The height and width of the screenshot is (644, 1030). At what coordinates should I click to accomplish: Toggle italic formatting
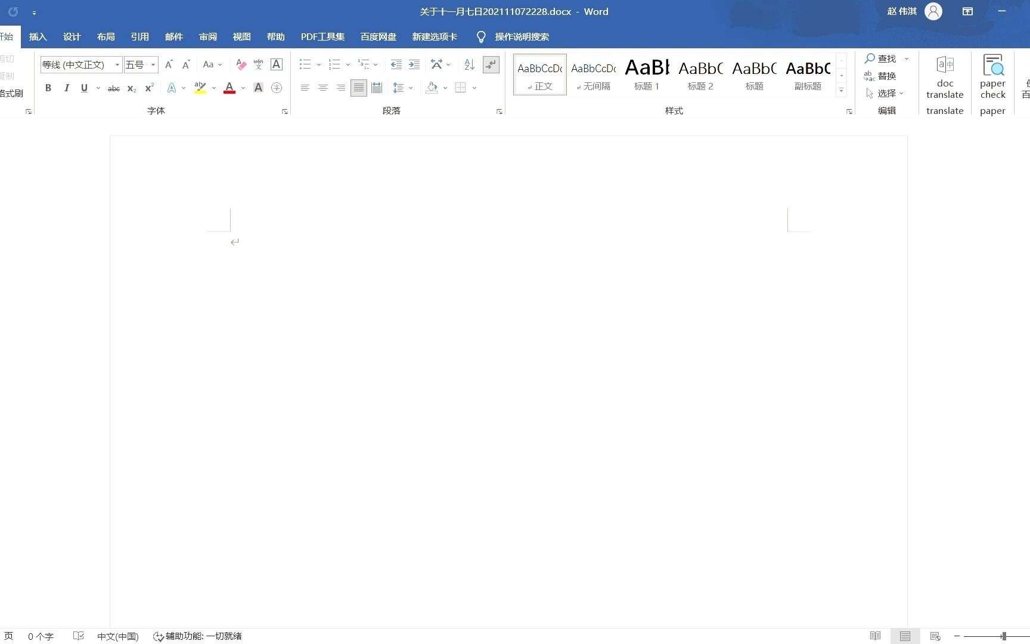[x=66, y=88]
